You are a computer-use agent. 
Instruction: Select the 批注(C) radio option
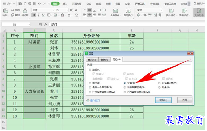[90, 83]
